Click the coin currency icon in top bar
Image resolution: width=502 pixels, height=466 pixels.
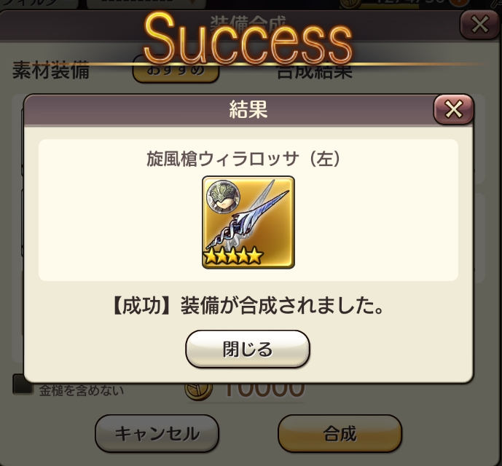click(350, 3)
